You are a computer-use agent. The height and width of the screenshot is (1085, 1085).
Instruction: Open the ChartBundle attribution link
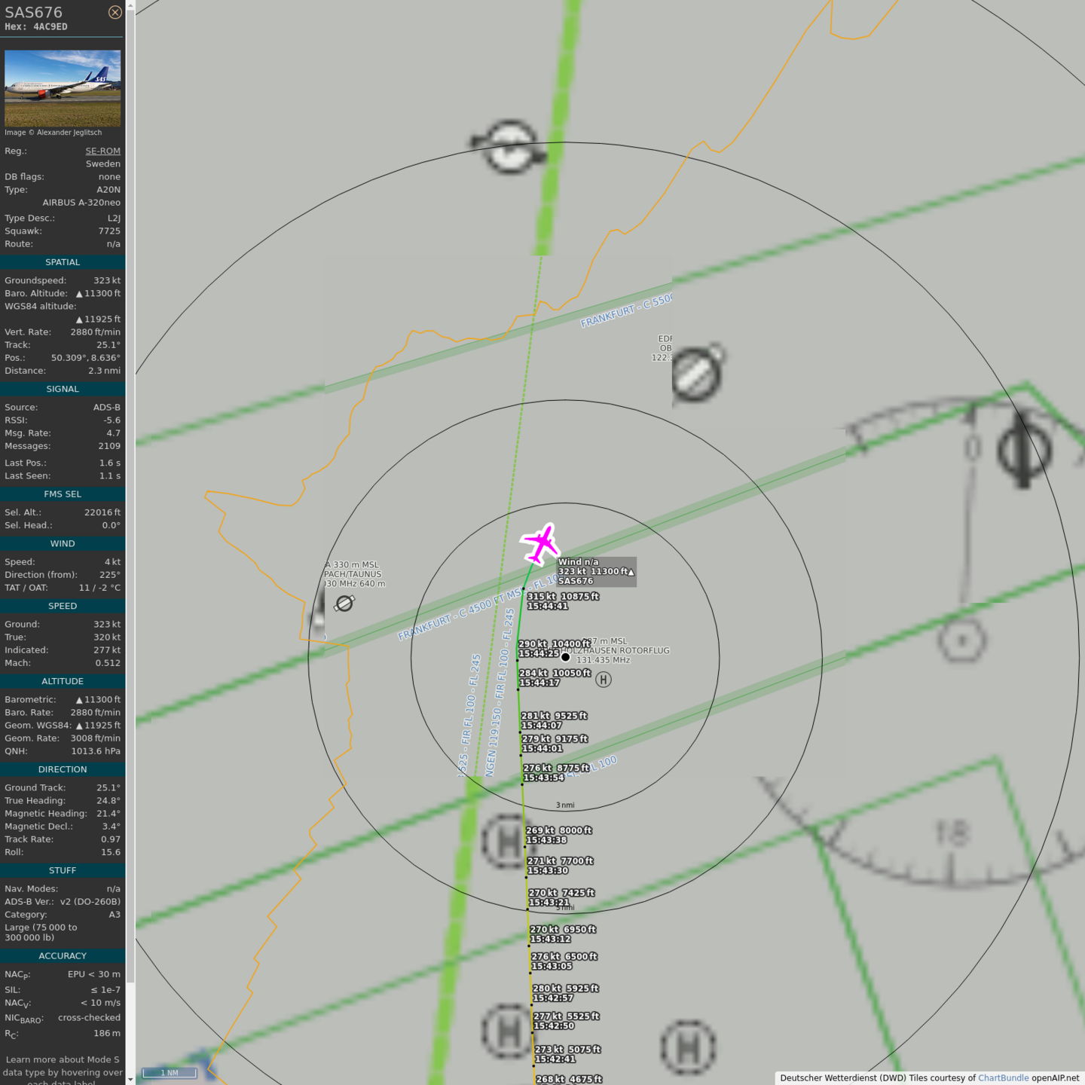[1003, 1077]
